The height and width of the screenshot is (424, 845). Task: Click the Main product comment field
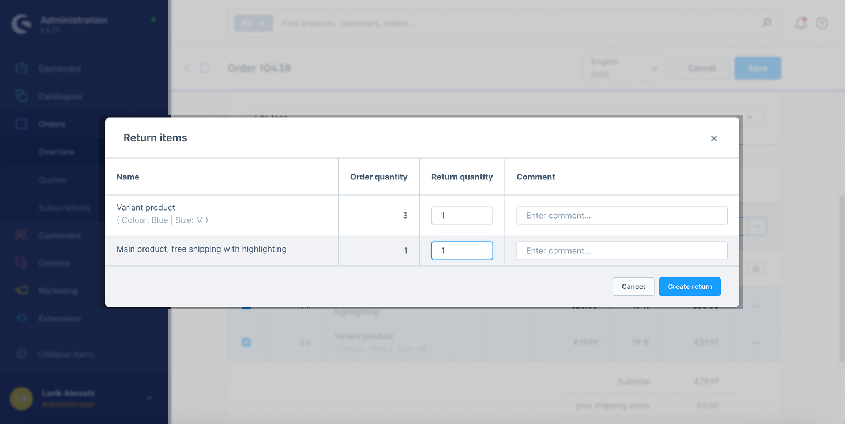621,251
